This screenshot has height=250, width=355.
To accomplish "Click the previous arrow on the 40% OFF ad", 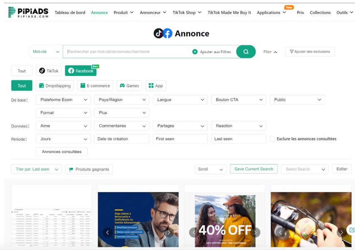I will [194, 232].
